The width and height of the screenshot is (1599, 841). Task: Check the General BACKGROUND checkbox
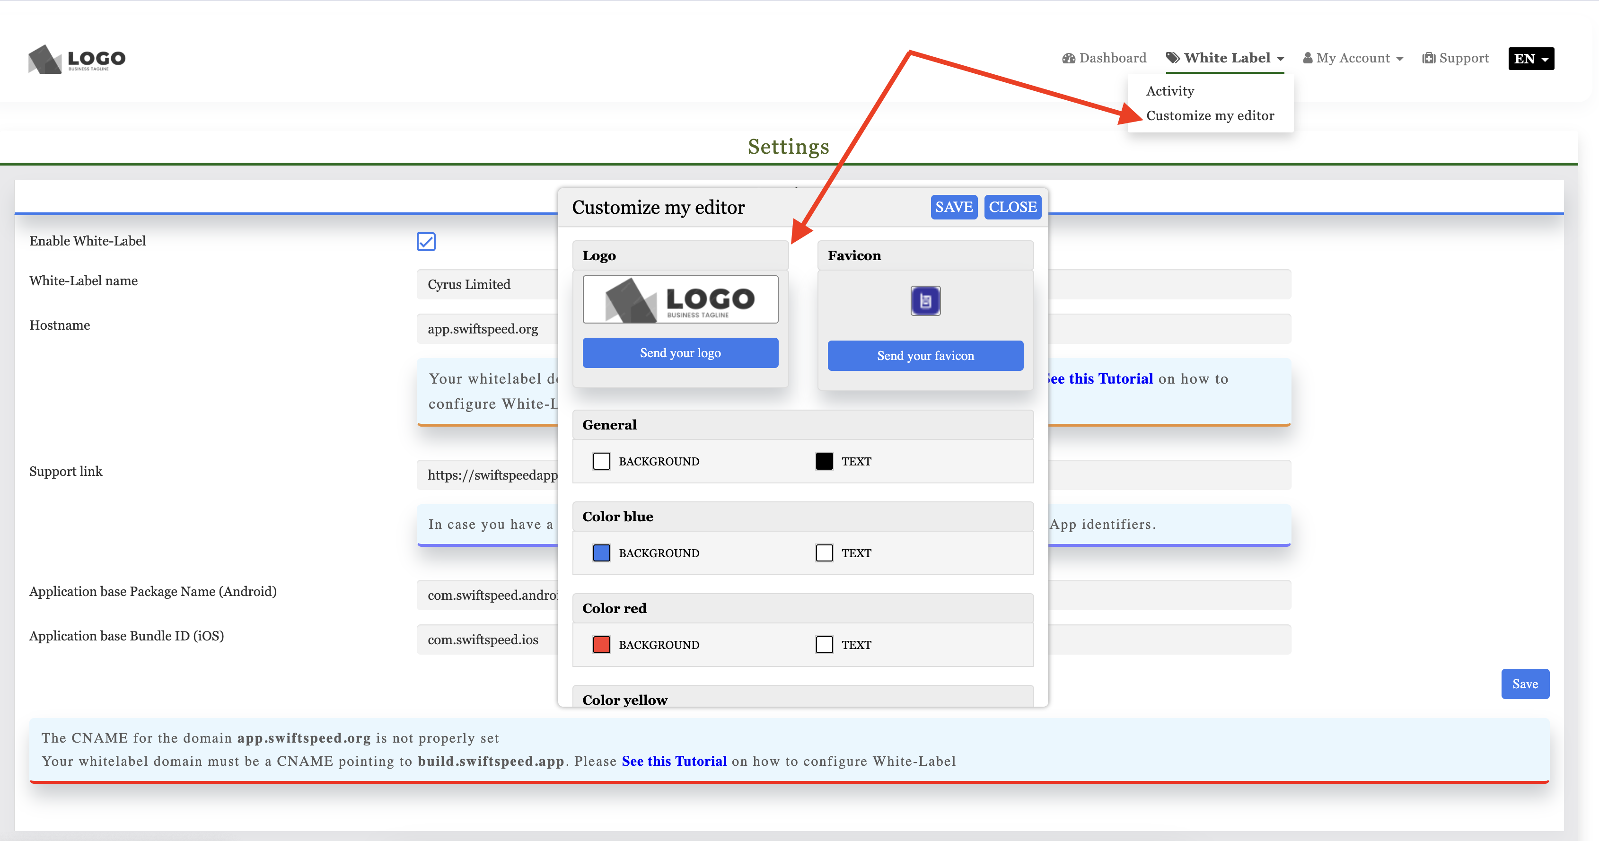pyautogui.click(x=601, y=461)
